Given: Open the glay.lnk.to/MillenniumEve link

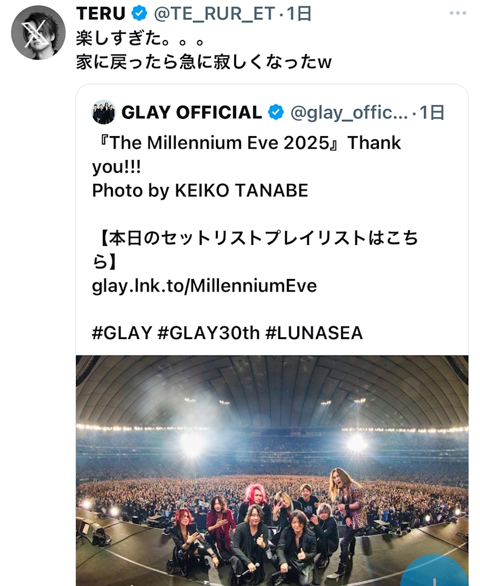Looking at the screenshot, I should [204, 285].
